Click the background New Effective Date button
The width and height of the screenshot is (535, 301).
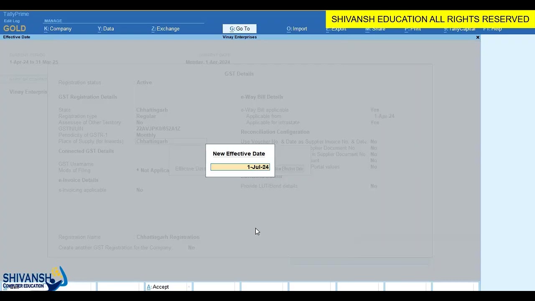pos(289,169)
